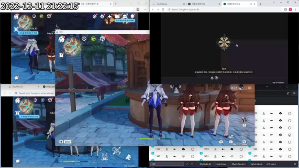Switch to the TobyMStudio tab in Chrome

[169, 4]
